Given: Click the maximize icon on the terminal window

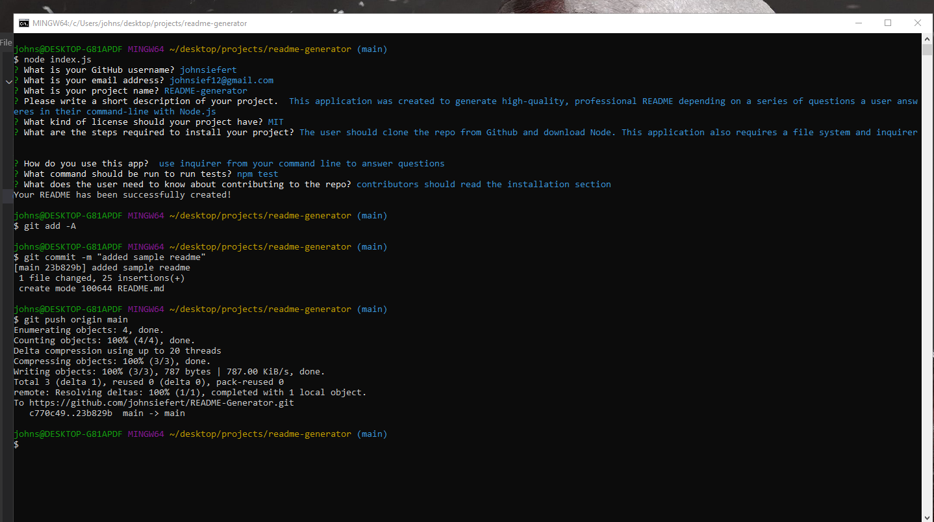Looking at the screenshot, I should pos(888,23).
